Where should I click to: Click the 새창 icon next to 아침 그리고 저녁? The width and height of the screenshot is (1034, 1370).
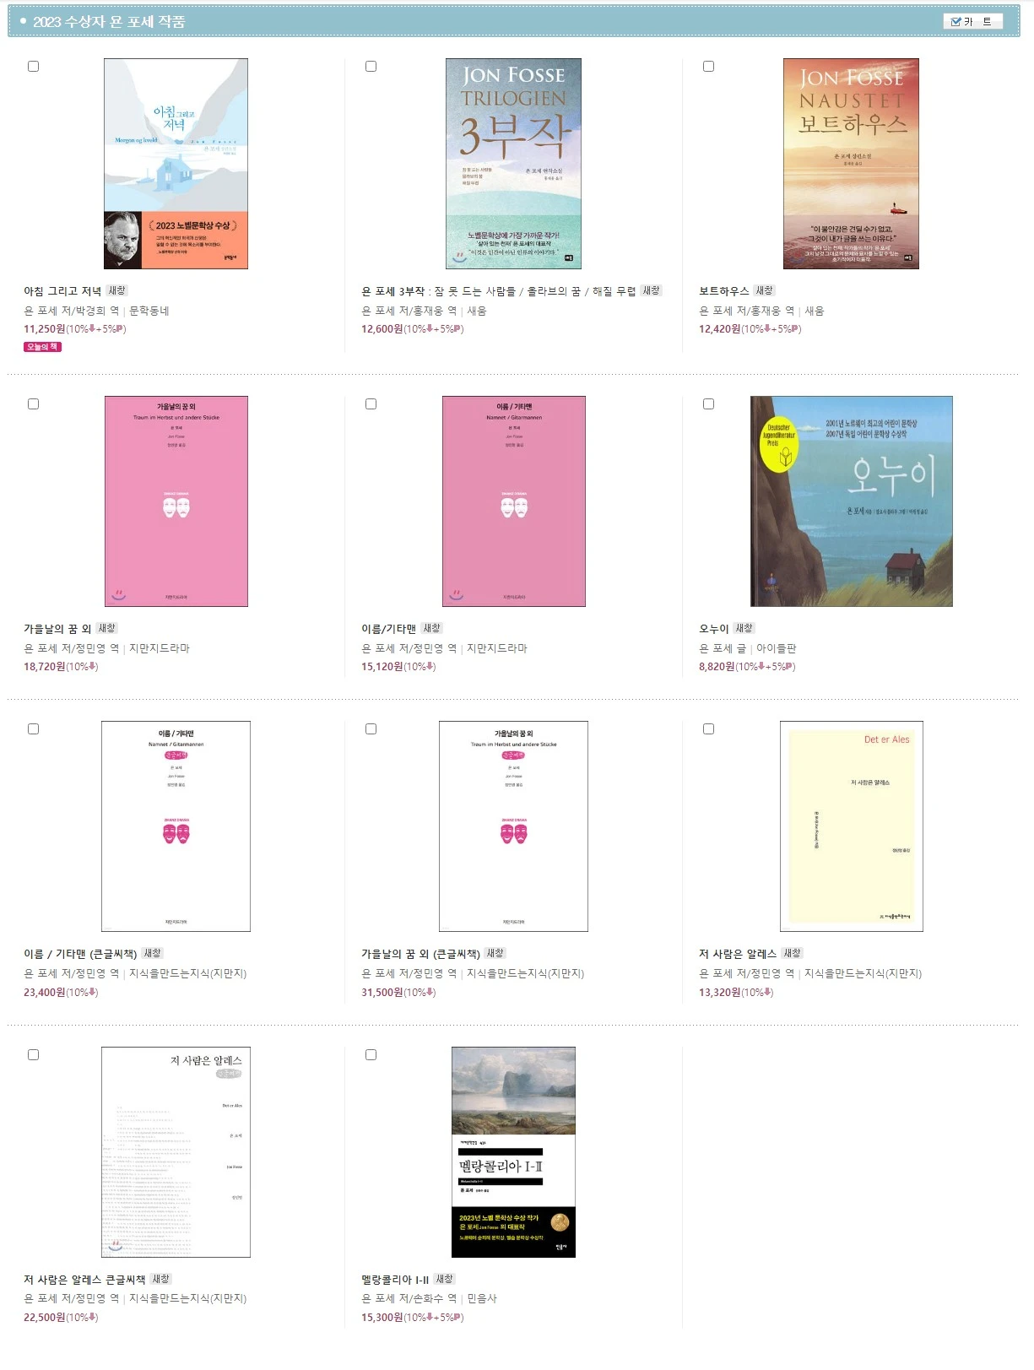pos(116,290)
